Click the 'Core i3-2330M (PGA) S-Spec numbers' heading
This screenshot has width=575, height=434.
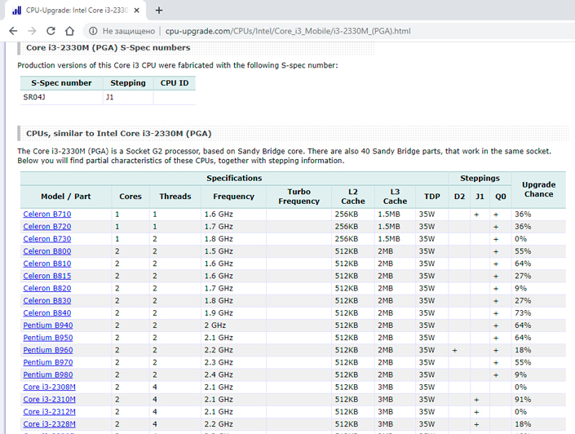tap(108, 47)
